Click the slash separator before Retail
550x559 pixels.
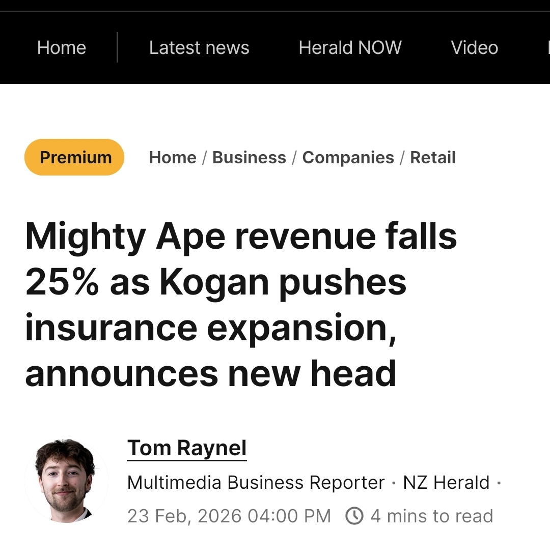click(402, 158)
